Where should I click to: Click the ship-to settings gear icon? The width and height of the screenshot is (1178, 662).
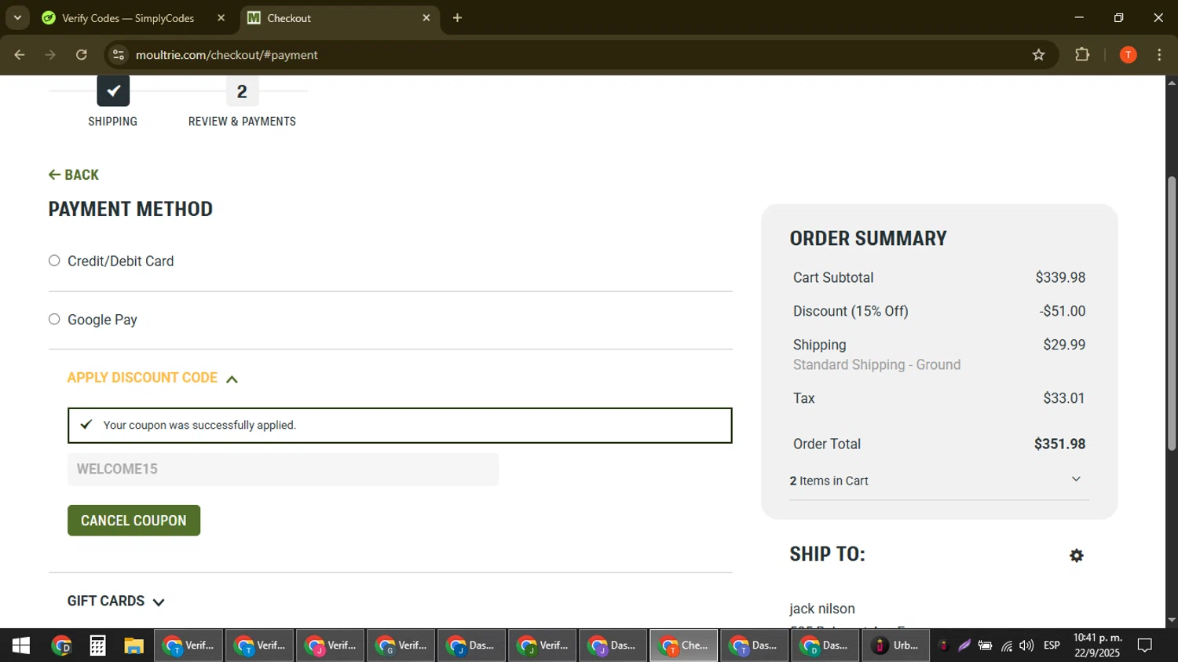coord(1076,555)
